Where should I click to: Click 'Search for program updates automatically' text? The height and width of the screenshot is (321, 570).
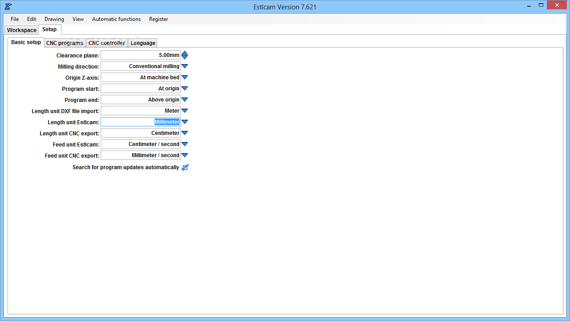[x=126, y=167]
